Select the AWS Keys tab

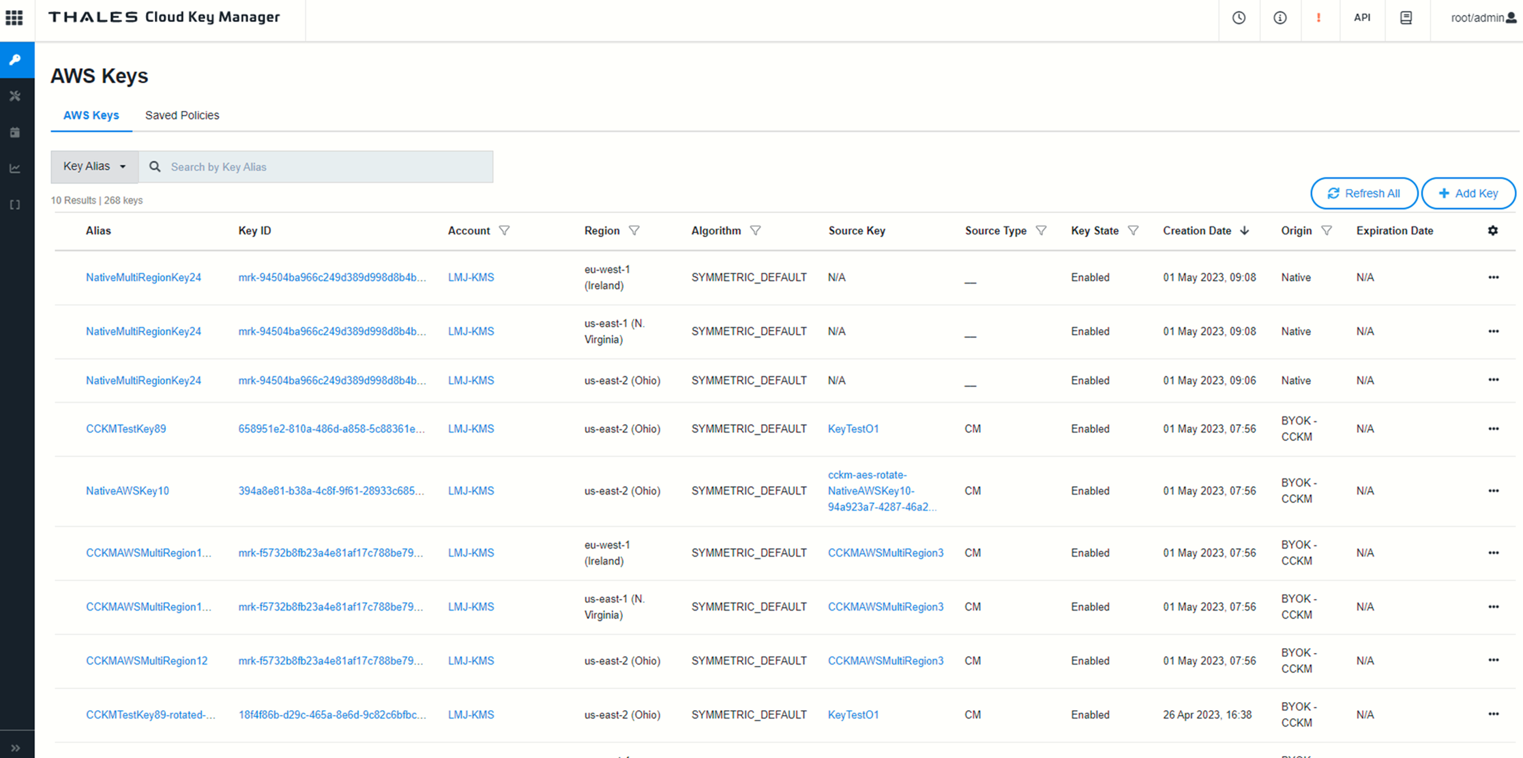click(x=91, y=115)
